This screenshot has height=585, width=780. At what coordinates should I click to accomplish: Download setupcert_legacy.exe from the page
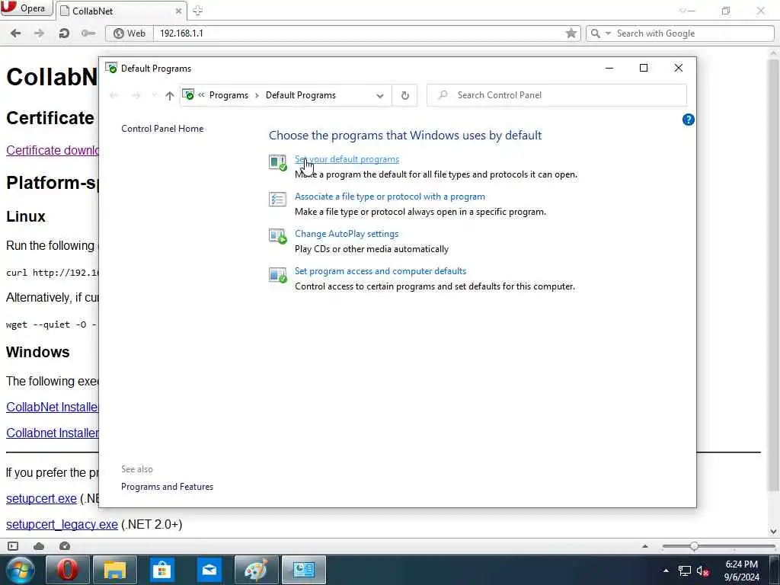[62, 524]
